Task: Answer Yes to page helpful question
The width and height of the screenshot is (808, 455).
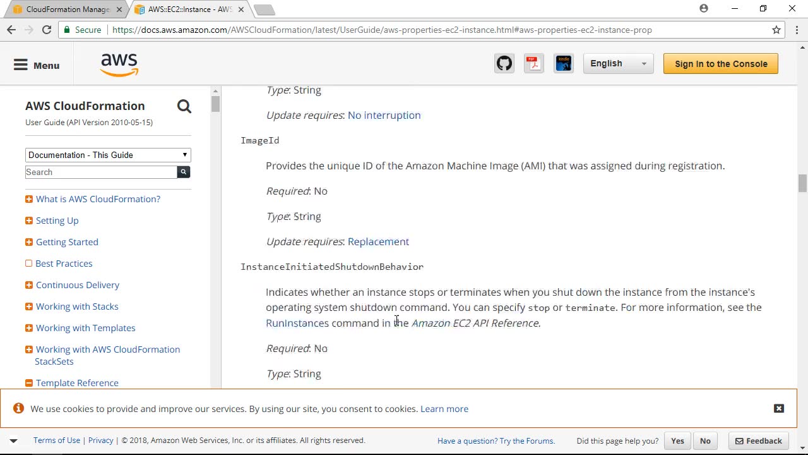Action: [677, 441]
